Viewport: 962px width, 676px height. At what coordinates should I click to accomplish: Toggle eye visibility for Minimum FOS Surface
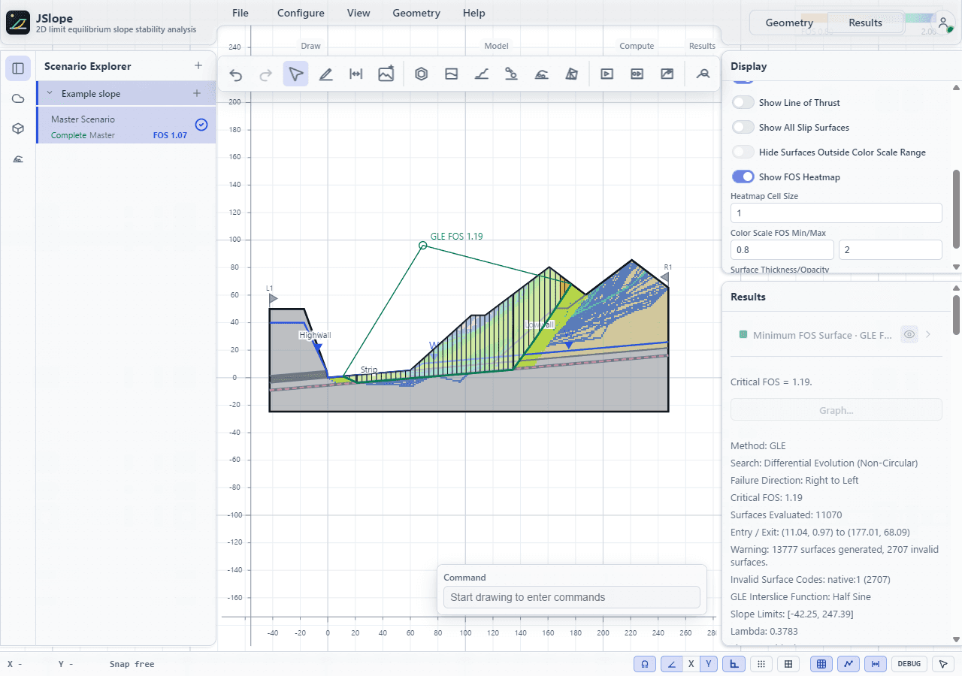909,335
